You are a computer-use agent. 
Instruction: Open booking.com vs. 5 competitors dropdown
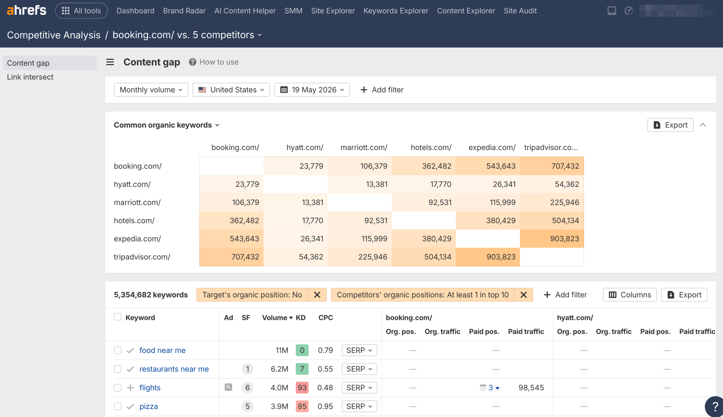tap(187, 35)
